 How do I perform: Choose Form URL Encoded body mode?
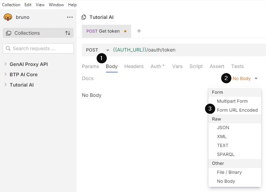tap(235, 110)
